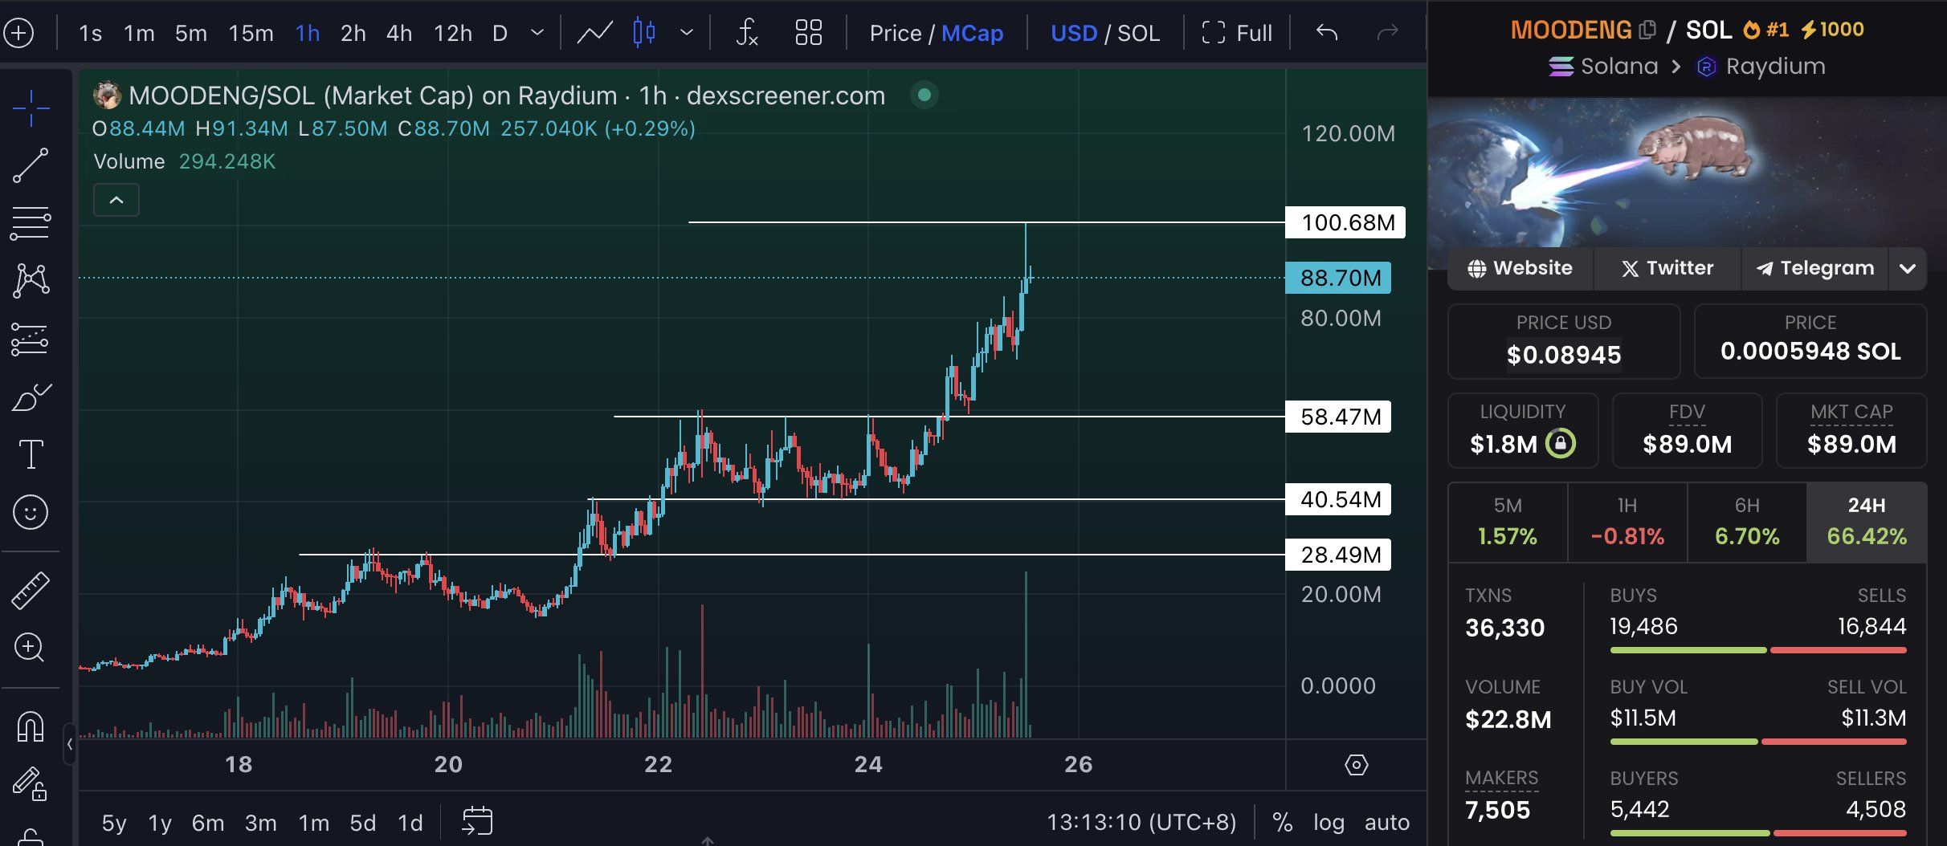Open the indicators fx menu

click(x=747, y=33)
